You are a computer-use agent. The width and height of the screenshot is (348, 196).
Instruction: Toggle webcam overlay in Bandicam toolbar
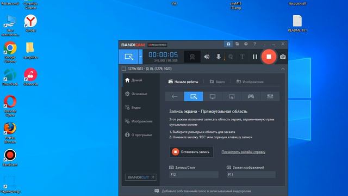192,57
